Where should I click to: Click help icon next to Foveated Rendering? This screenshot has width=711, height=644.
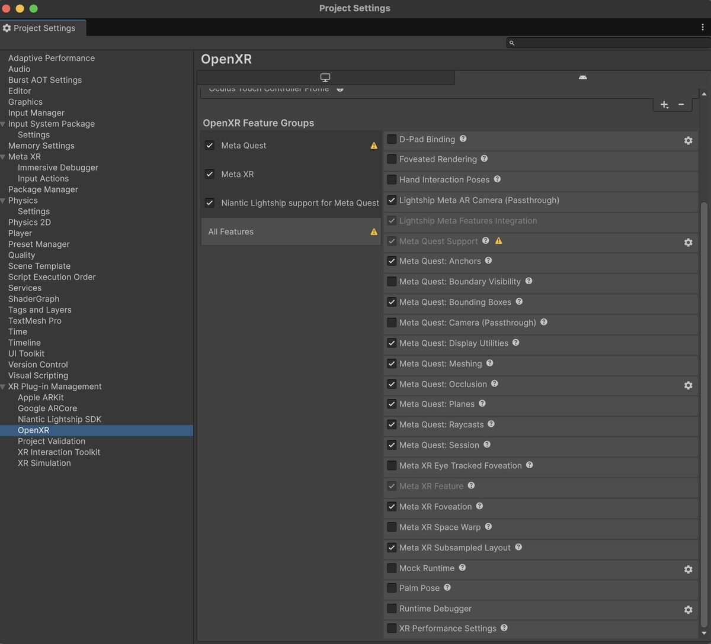[x=485, y=159]
